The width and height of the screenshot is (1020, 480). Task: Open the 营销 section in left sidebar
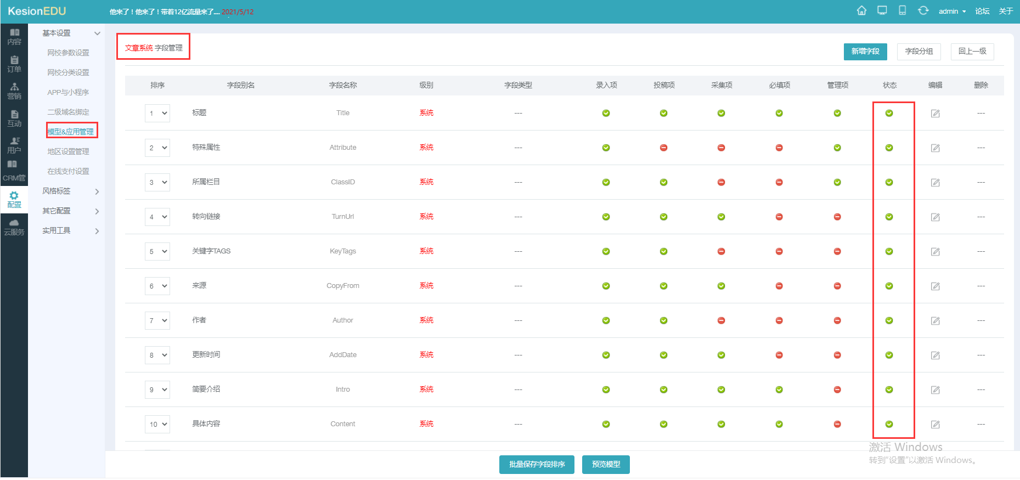pyautogui.click(x=14, y=91)
